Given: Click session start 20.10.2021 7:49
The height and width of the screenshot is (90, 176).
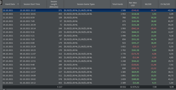Looking at the screenshot, I should (x=27, y=21).
